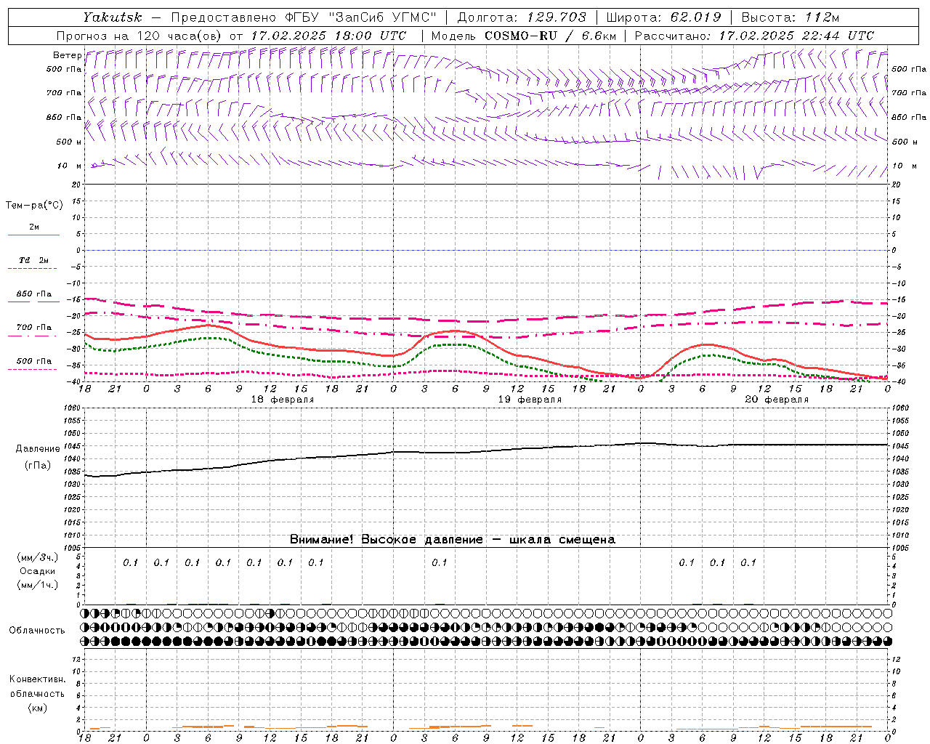This screenshot has height=744, width=930.
Task: Click the 'Конвективн.' convective cloud label
Action: (x=38, y=679)
